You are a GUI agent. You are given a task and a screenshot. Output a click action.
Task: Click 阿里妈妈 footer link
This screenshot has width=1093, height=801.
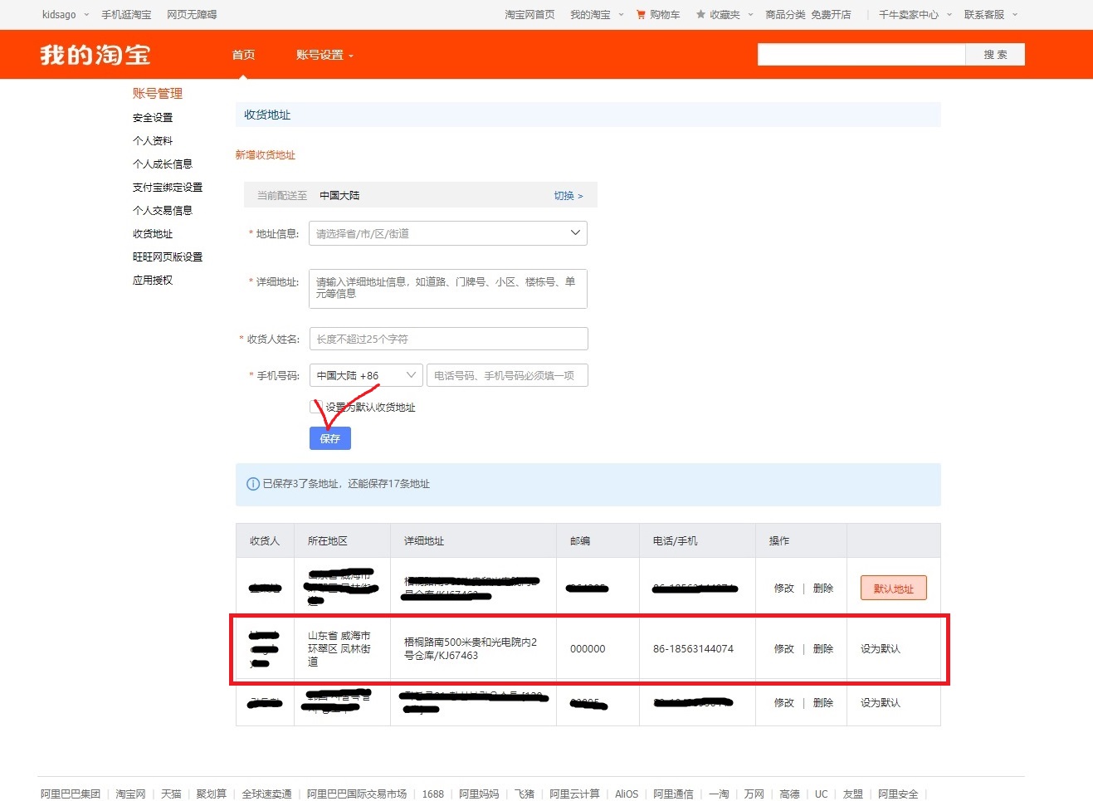[x=479, y=794]
